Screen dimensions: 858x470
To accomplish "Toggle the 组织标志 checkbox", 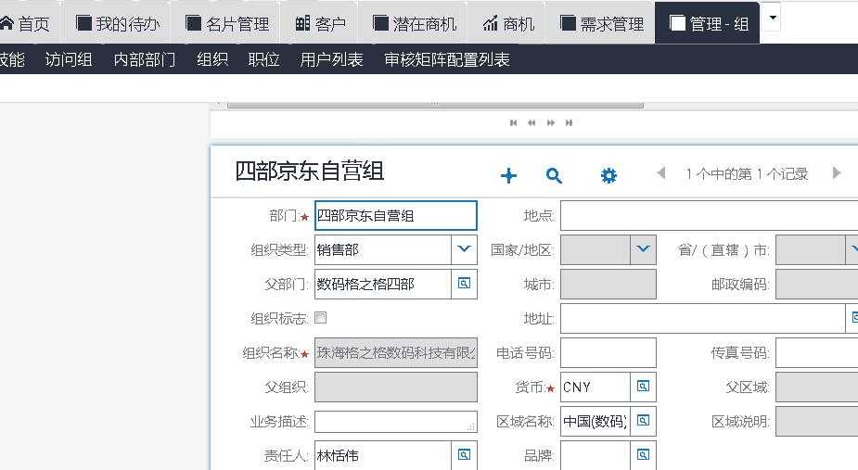I will tap(321, 317).
